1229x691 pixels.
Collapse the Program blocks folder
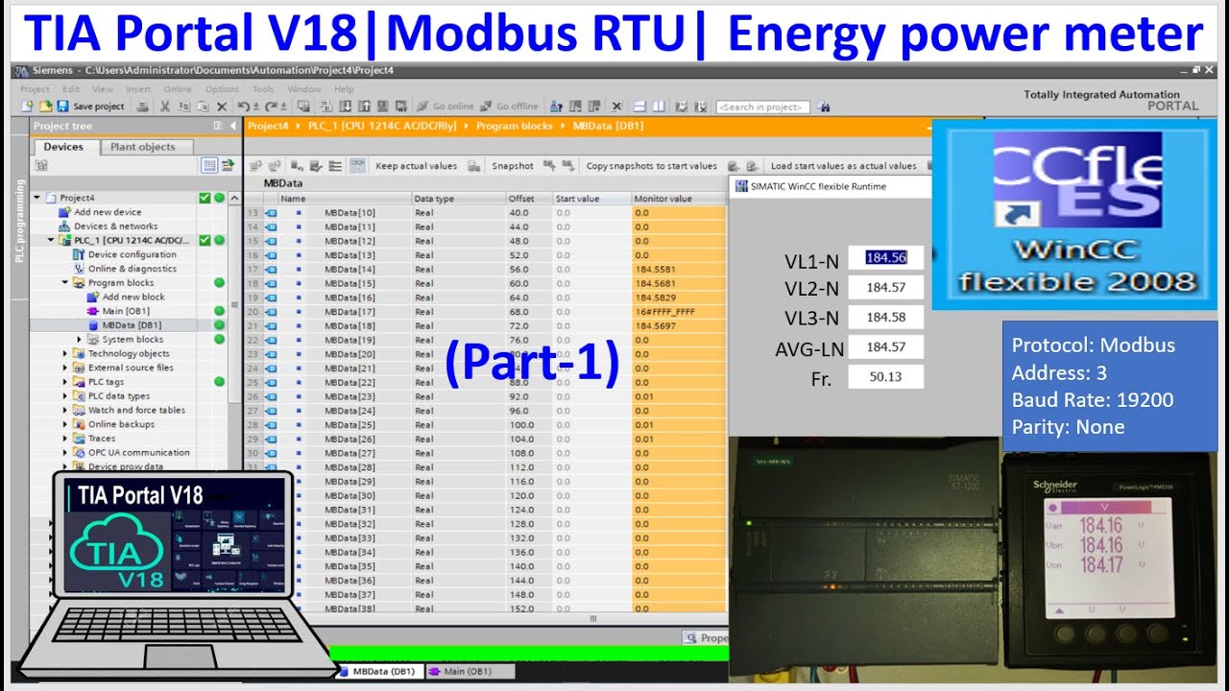tap(65, 283)
